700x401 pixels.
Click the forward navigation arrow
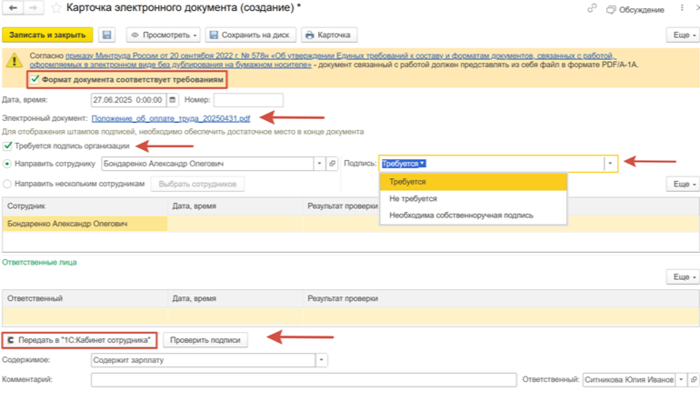(x=33, y=9)
